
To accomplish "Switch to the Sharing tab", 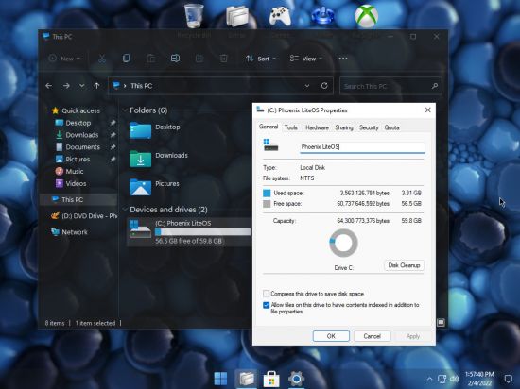I will [344, 127].
